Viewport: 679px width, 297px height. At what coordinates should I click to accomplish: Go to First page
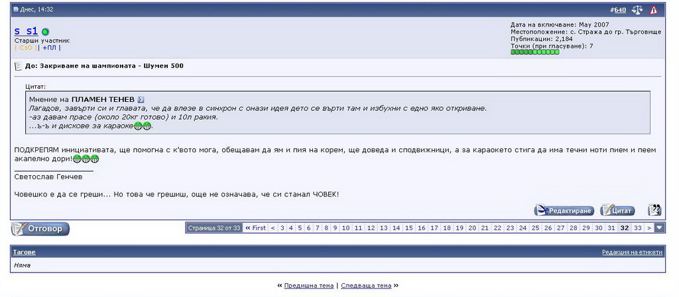point(255,228)
